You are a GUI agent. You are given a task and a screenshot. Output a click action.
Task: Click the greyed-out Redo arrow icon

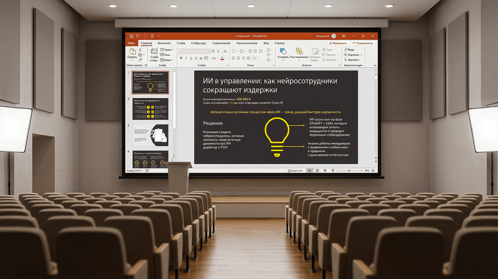coord(146,36)
